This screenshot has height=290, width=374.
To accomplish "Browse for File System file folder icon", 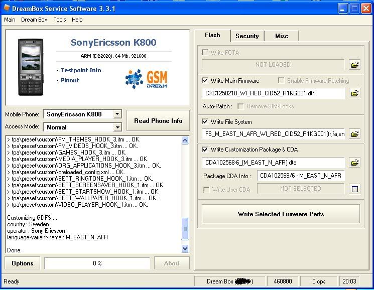I will [355, 134].
